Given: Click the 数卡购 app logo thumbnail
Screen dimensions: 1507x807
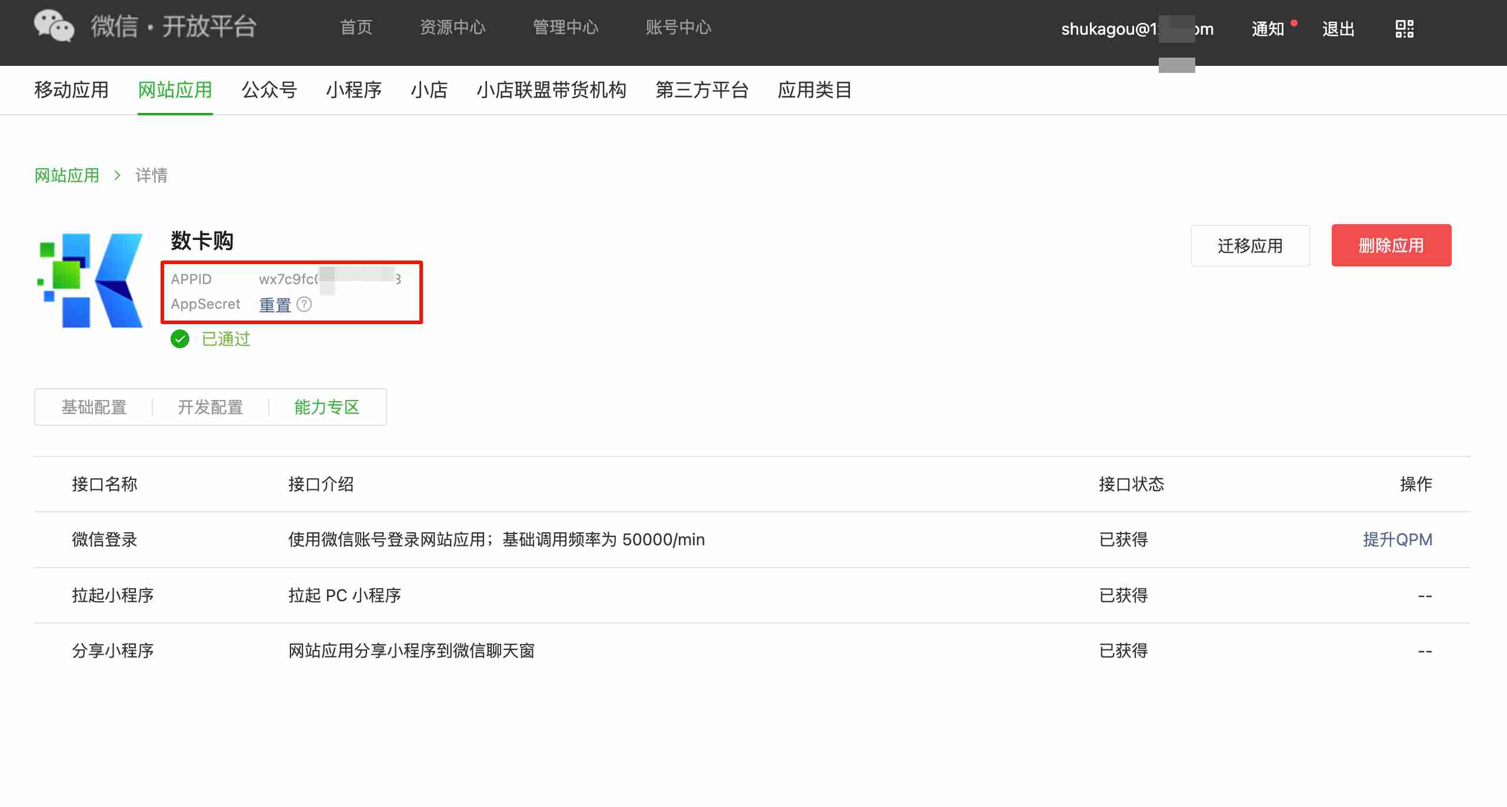Looking at the screenshot, I should point(90,281).
